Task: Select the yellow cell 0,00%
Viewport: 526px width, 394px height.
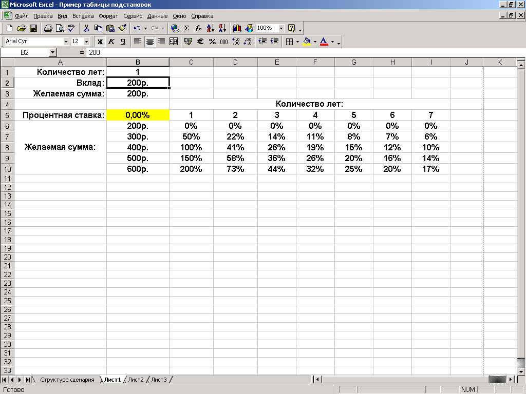Action: pyautogui.click(x=138, y=115)
